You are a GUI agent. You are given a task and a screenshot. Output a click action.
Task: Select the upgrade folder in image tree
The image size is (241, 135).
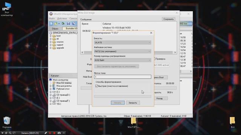tap(60, 48)
